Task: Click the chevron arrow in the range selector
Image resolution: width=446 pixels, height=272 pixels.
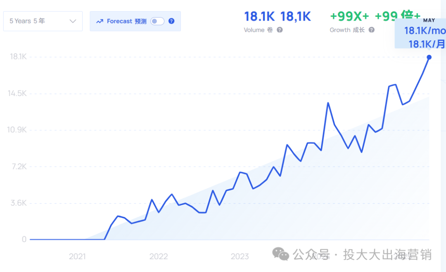Action: (x=73, y=21)
